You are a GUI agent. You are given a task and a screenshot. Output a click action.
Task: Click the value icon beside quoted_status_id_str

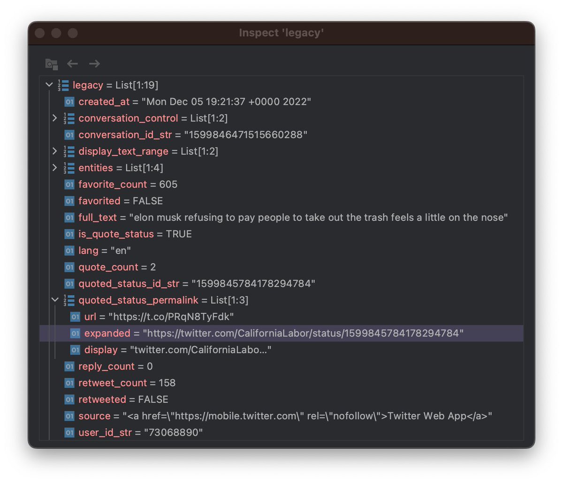click(x=69, y=284)
